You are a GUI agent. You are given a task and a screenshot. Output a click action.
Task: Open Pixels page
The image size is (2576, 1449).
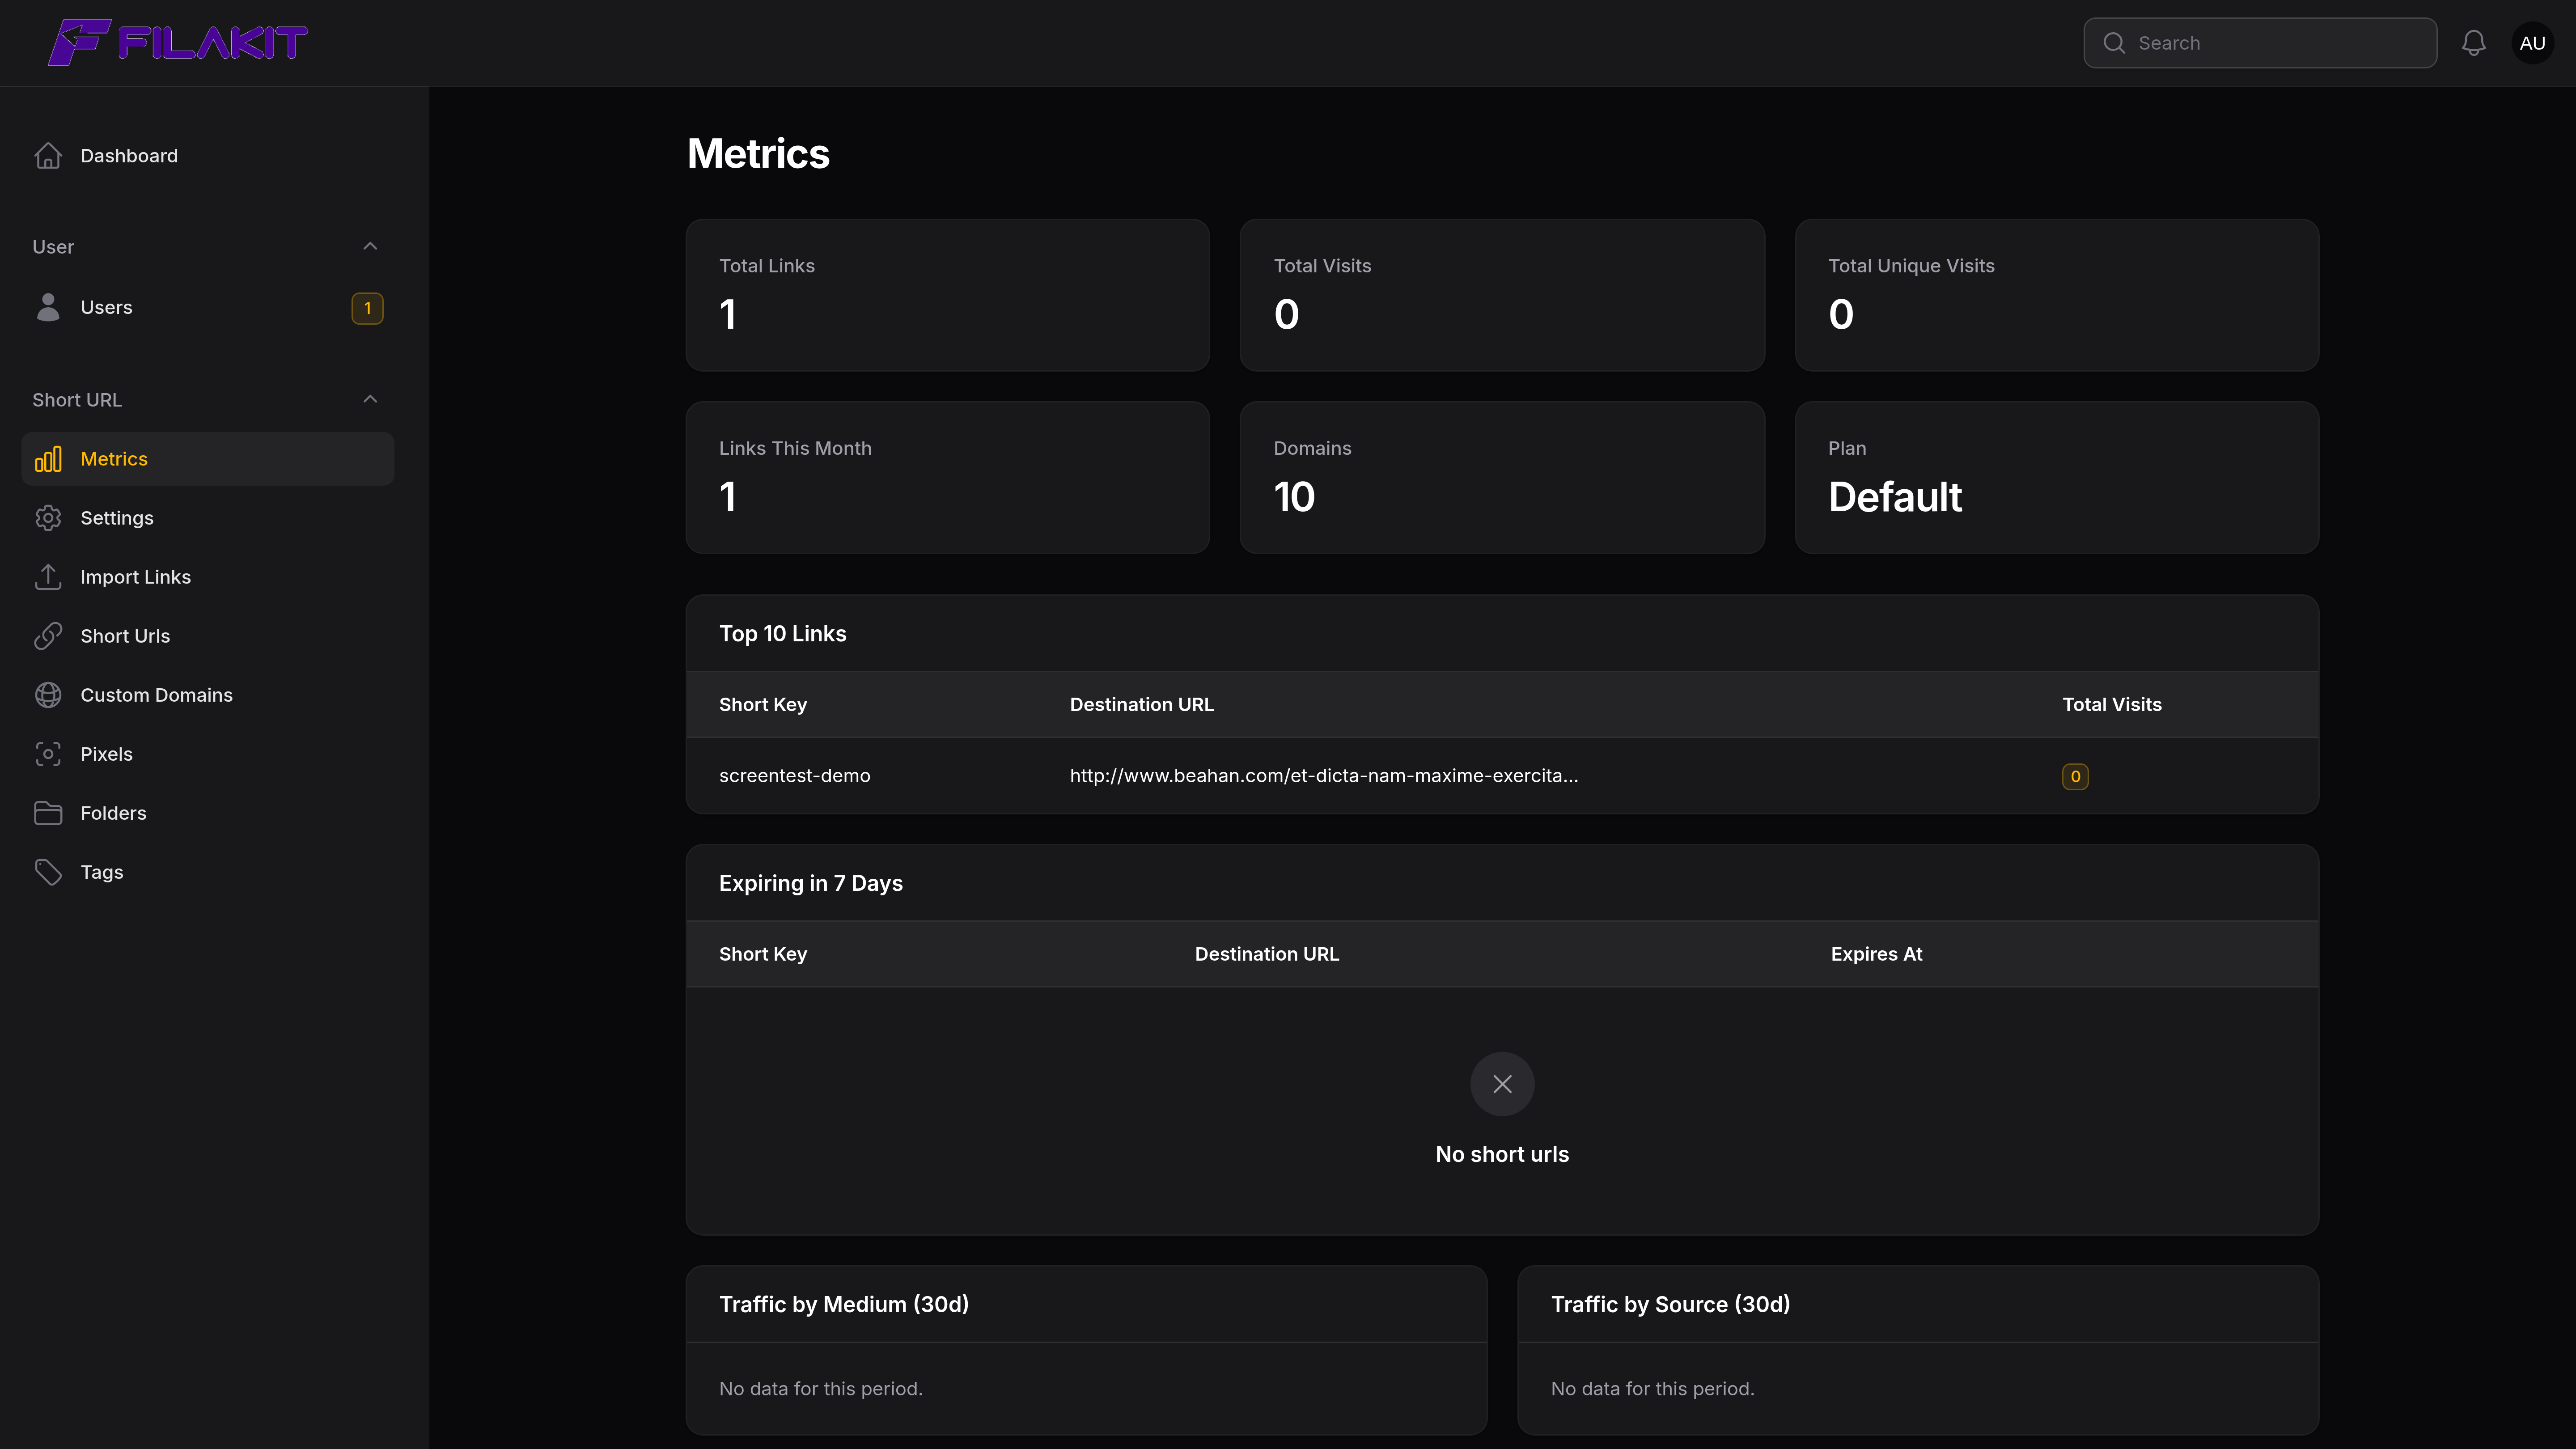point(208,754)
